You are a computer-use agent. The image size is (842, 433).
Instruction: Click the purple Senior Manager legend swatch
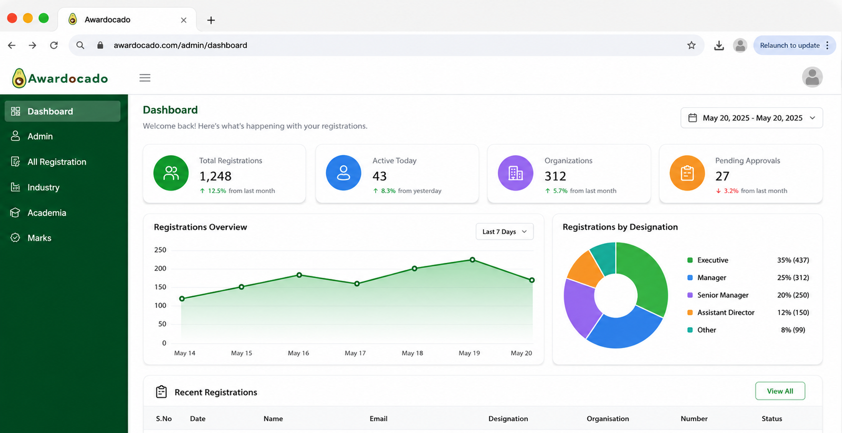click(x=690, y=295)
